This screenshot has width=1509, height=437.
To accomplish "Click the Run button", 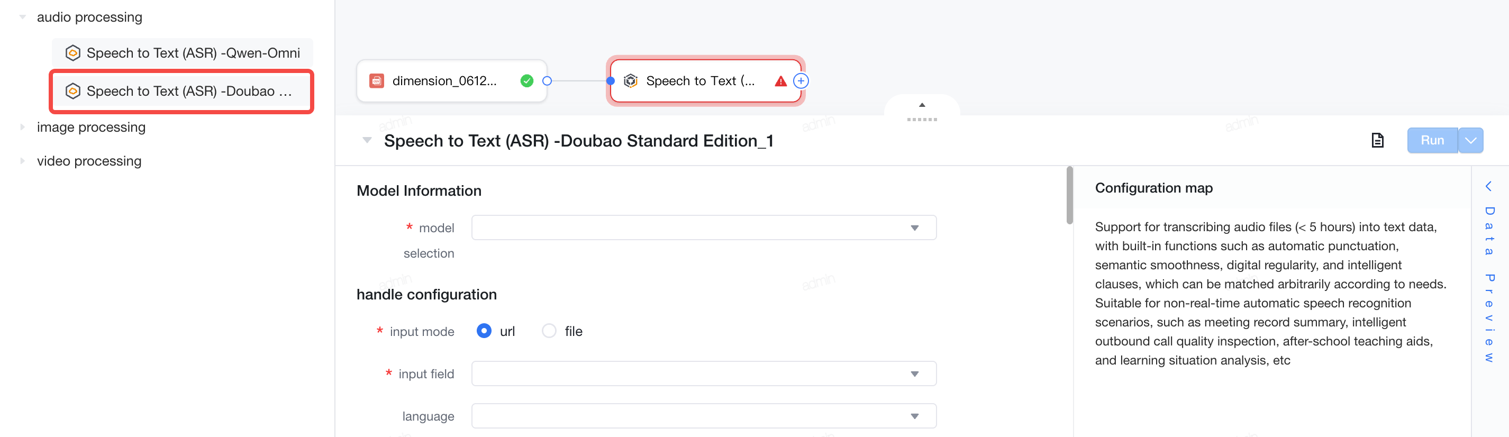I will [x=1432, y=141].
